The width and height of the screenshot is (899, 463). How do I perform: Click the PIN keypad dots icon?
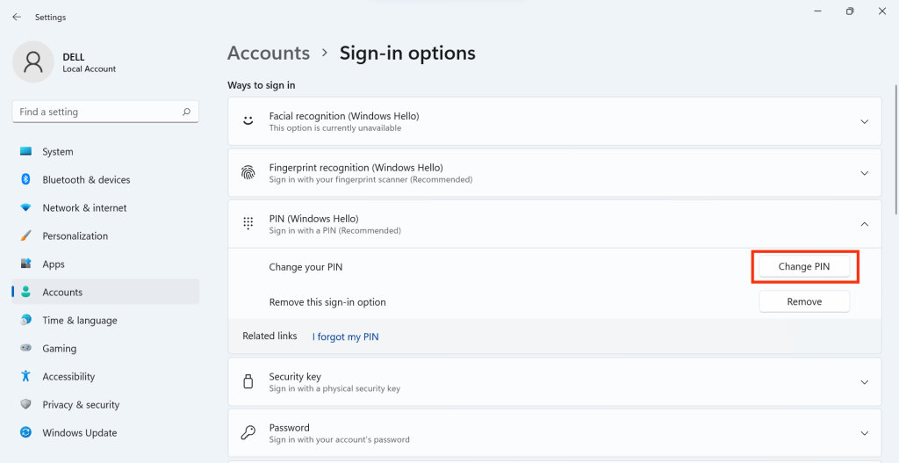(248, 224)
